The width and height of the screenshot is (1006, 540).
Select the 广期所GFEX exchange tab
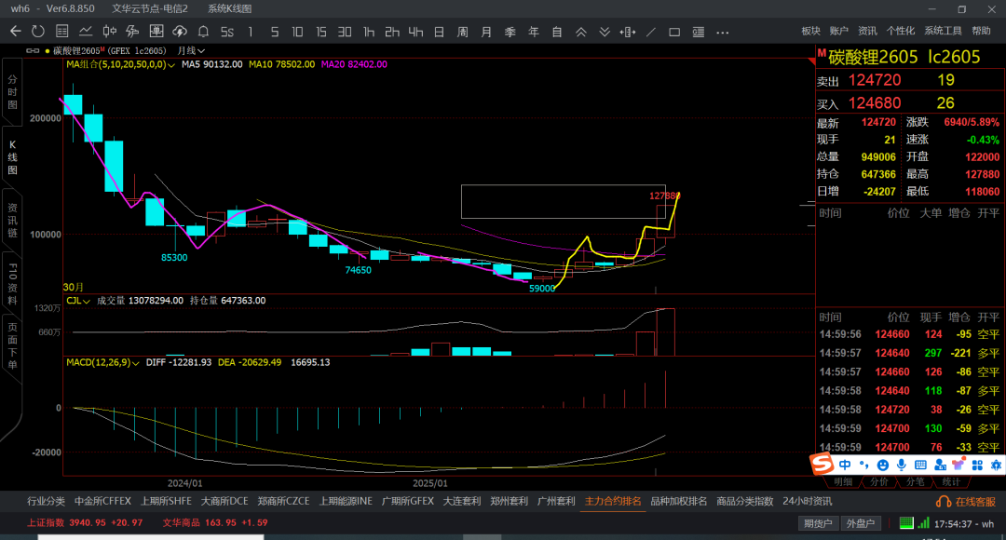click(408, 501)
